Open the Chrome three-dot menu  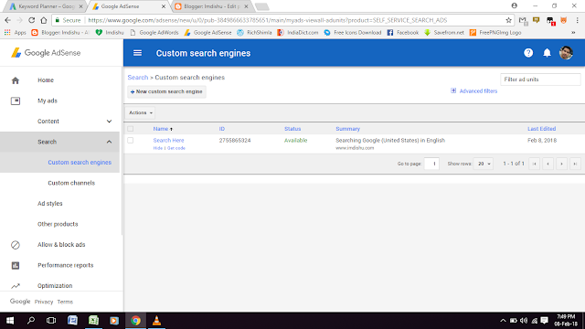coord(577,20)
